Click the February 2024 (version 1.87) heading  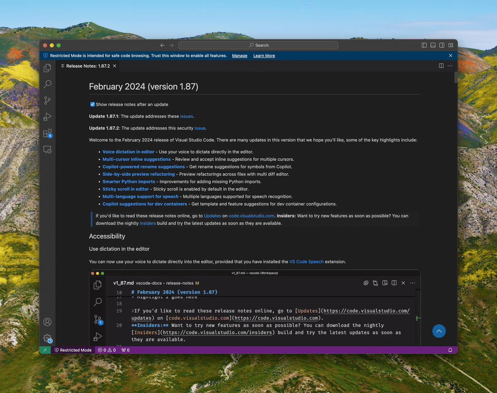point(144,87)
